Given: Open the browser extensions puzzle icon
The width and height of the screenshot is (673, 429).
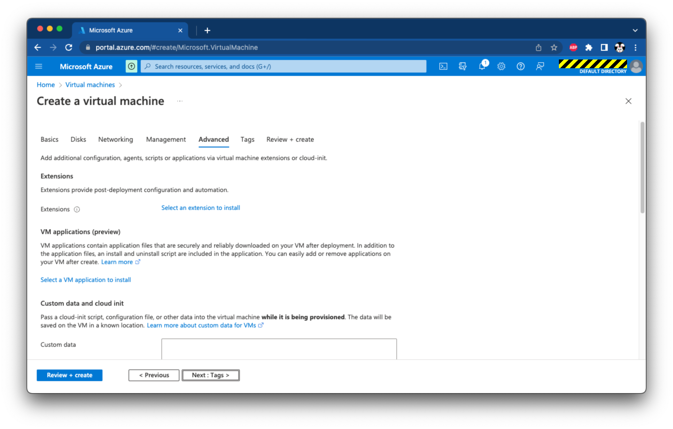Looking at the screenshot, I should pos(588,47).
